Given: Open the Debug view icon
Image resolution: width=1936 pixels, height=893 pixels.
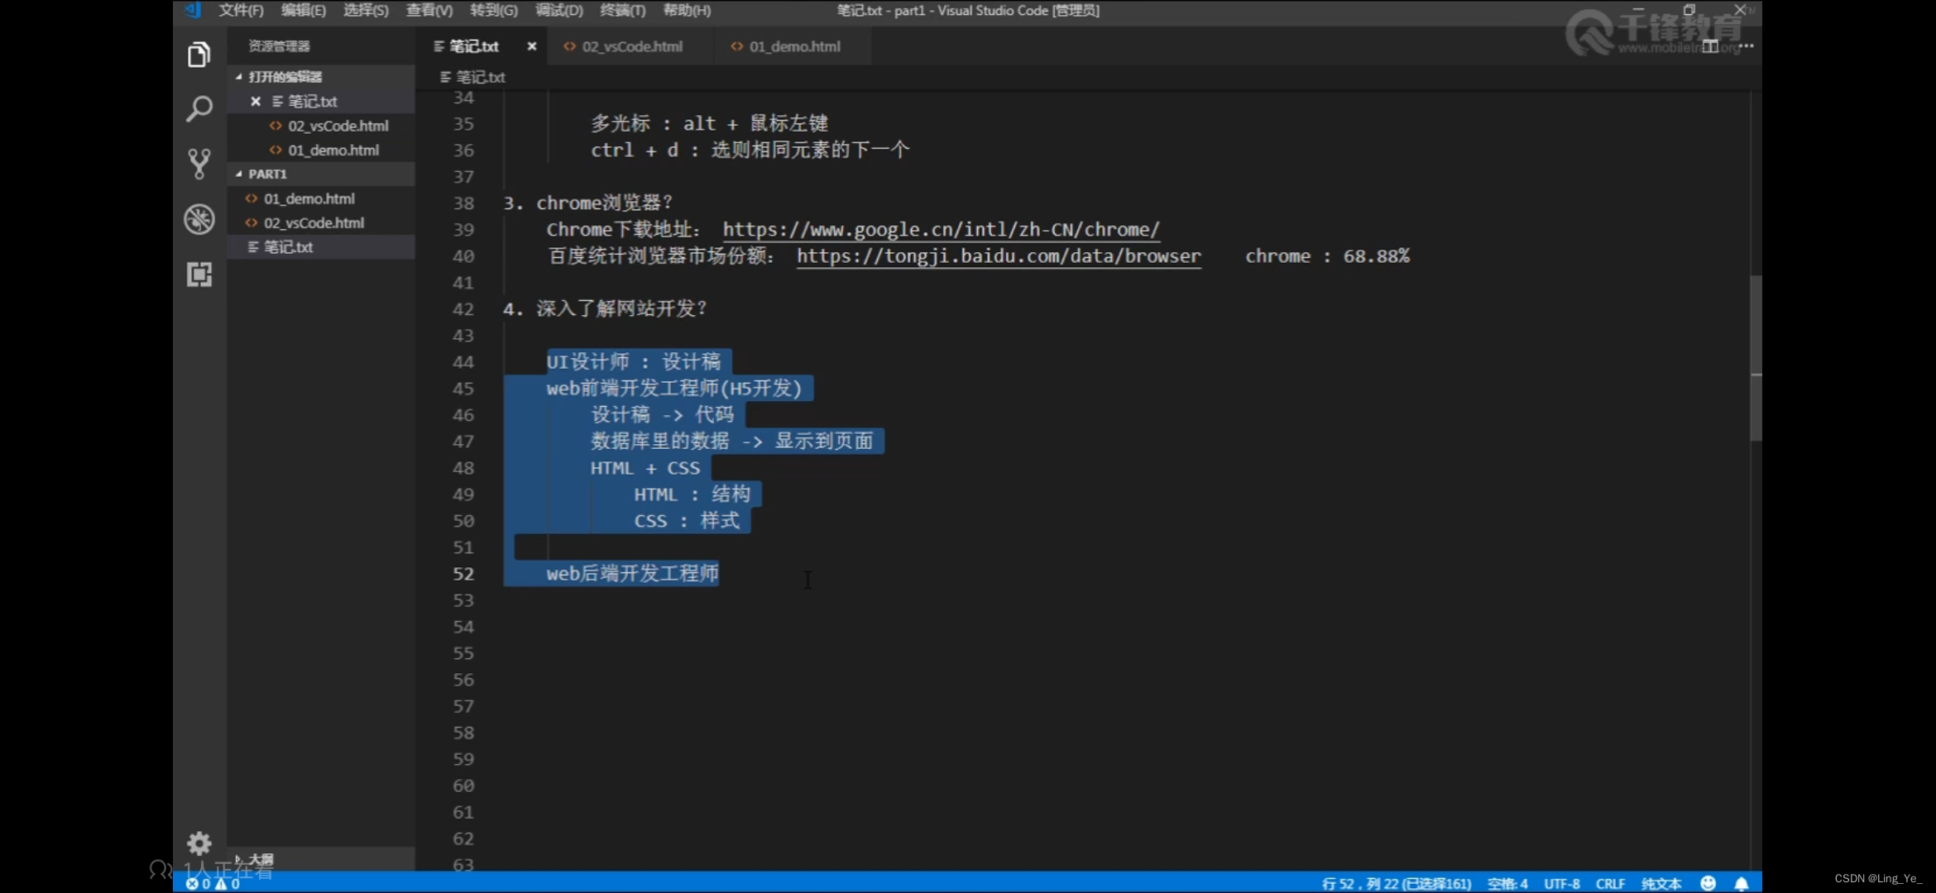Looking at the screenshot, I should tap(199, 219).
